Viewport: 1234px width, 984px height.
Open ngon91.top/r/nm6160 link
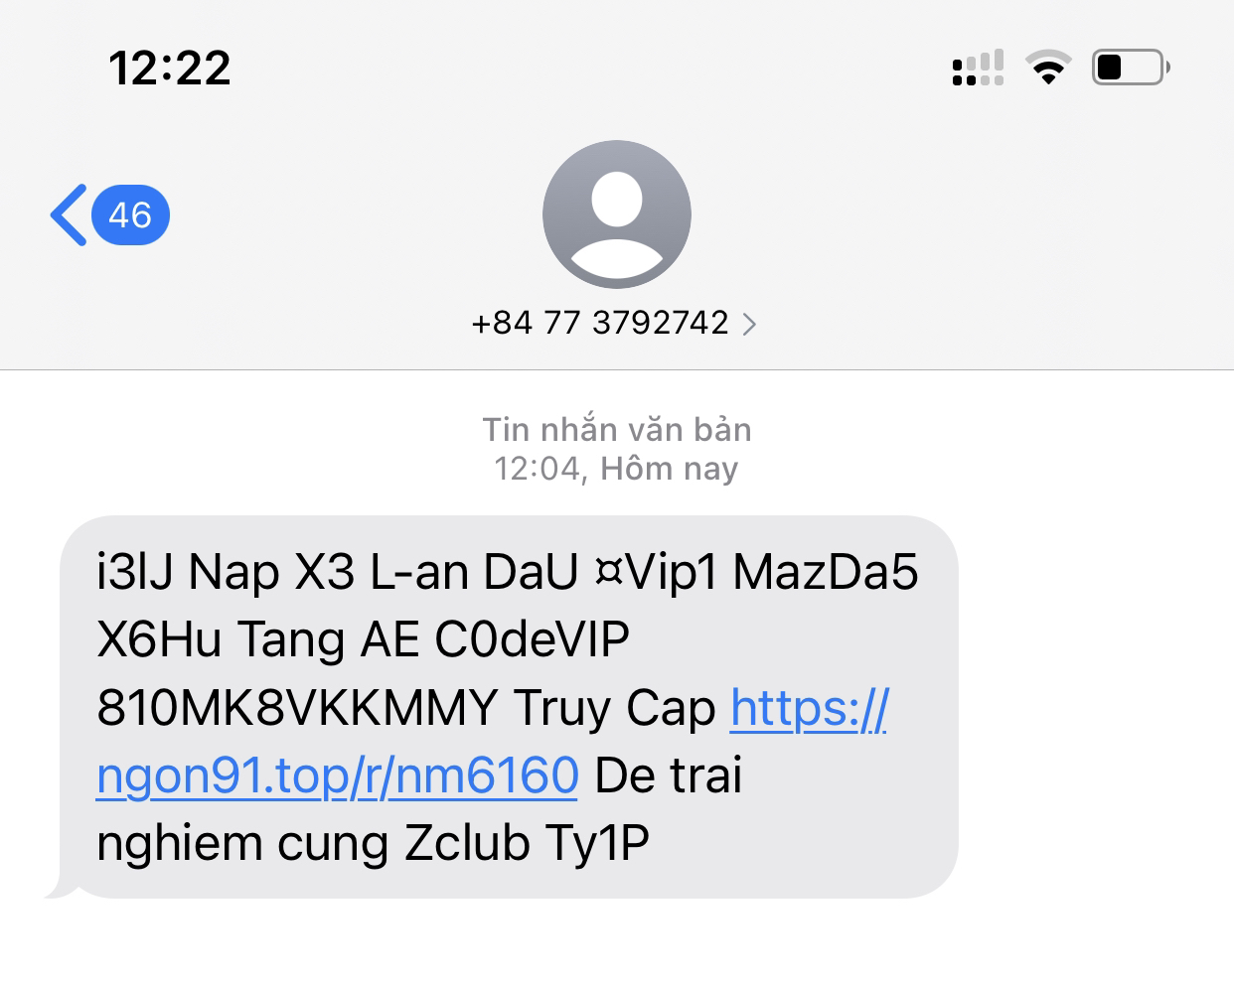click(338, 775)
